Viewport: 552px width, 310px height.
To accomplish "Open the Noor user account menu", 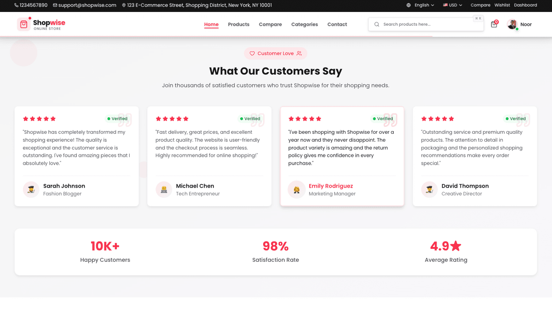I will (x=525, y=24).
